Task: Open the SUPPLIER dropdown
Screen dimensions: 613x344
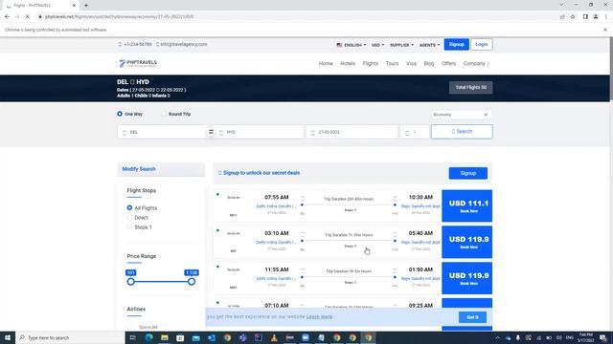Action: click(x=401, y=45)
